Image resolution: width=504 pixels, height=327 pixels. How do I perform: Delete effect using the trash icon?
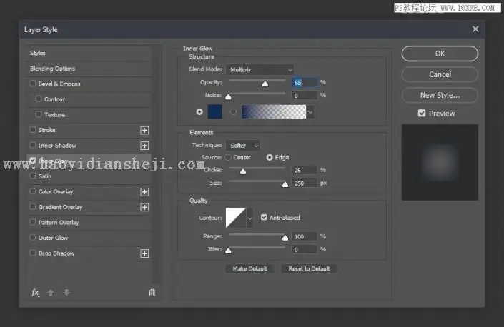click(152, 293)
